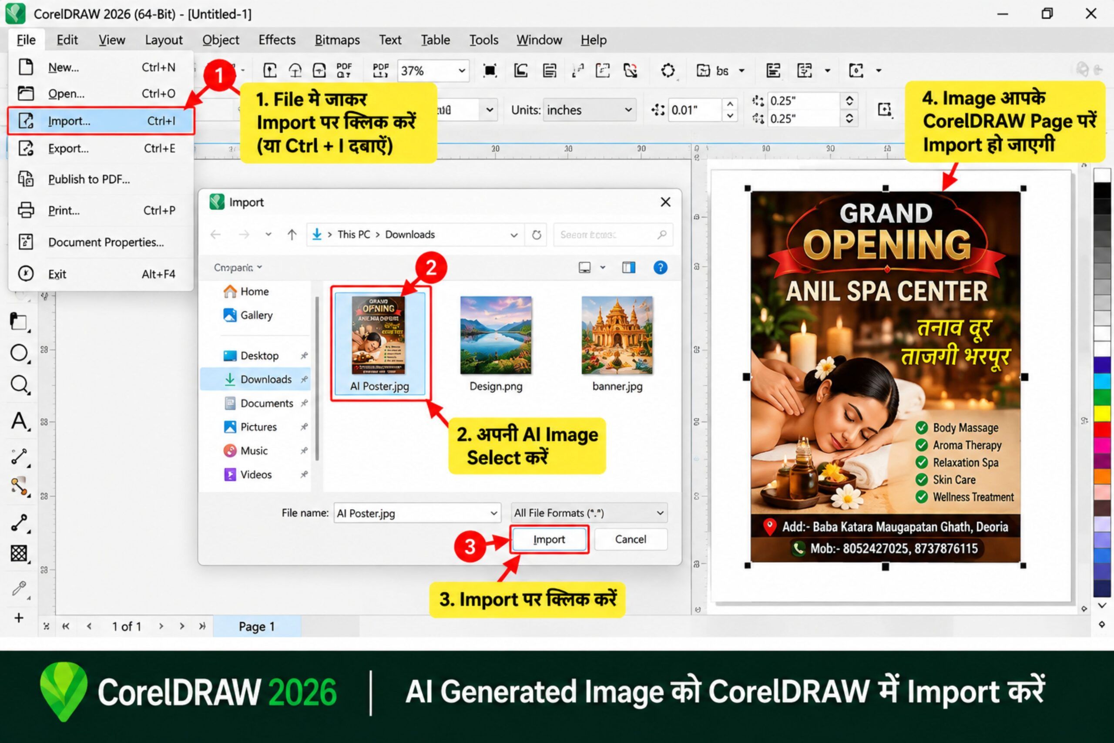Click the imported poster on the page
This screenshot has width=1114, height=743.
click(885, 377)
